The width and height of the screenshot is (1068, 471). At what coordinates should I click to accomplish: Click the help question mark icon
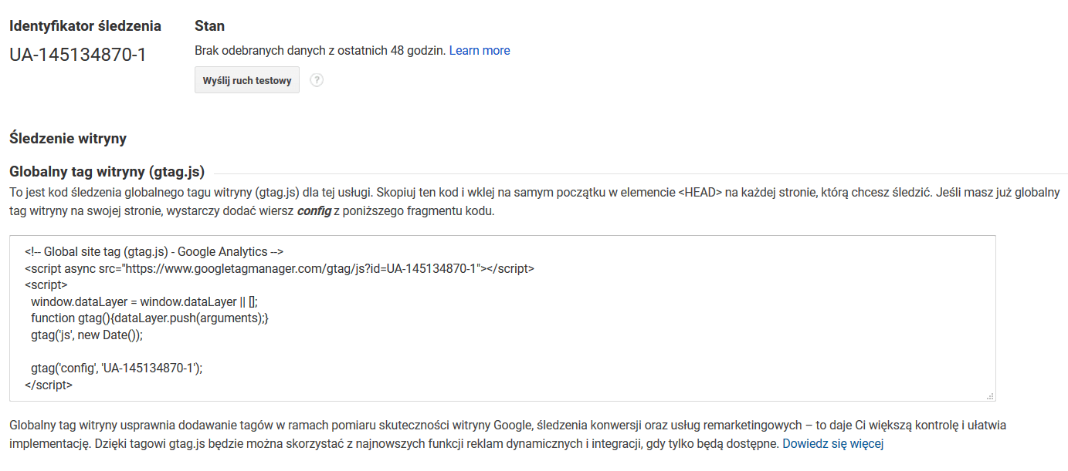[x=317, y=80]
